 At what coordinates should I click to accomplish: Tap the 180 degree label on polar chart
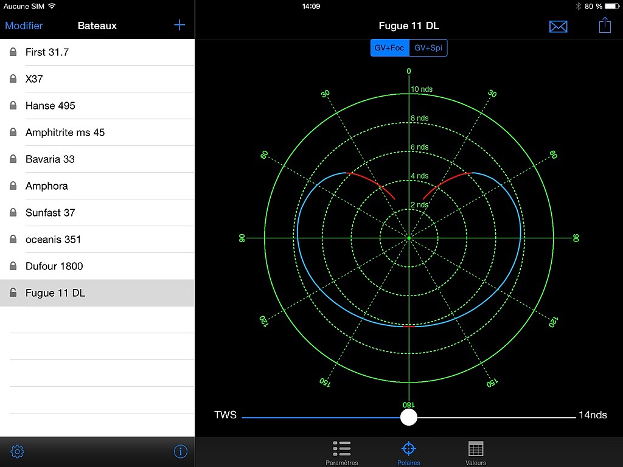point(408,404)
